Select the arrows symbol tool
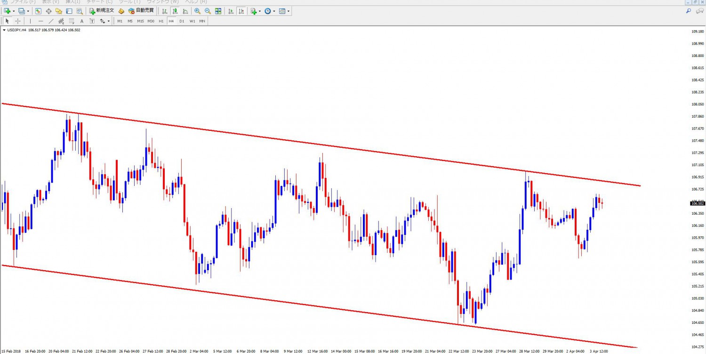Image resolution: width=706 pixels, height=354 pixels. tap(103, 21)
